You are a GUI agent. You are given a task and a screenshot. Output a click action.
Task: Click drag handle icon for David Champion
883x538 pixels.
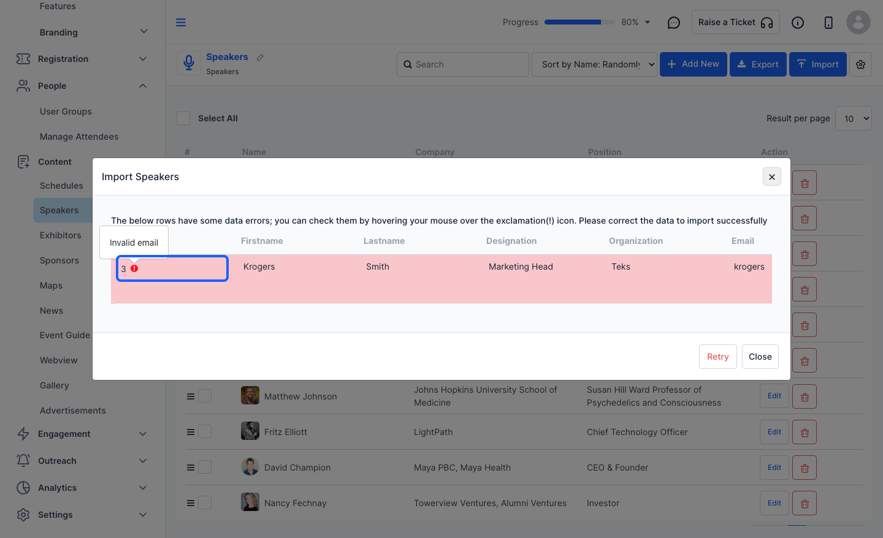pyautogui.click(x=191, y=468)
